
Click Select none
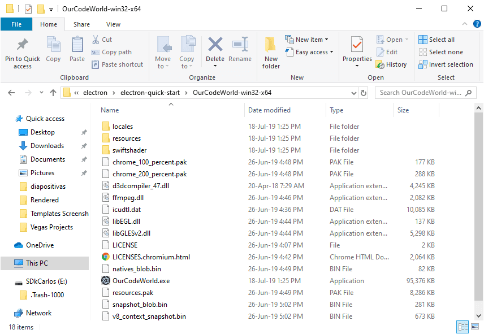click(441, 52)
